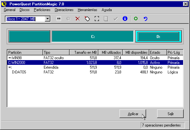Click the MB disponibles column header

tap(136, 53)
